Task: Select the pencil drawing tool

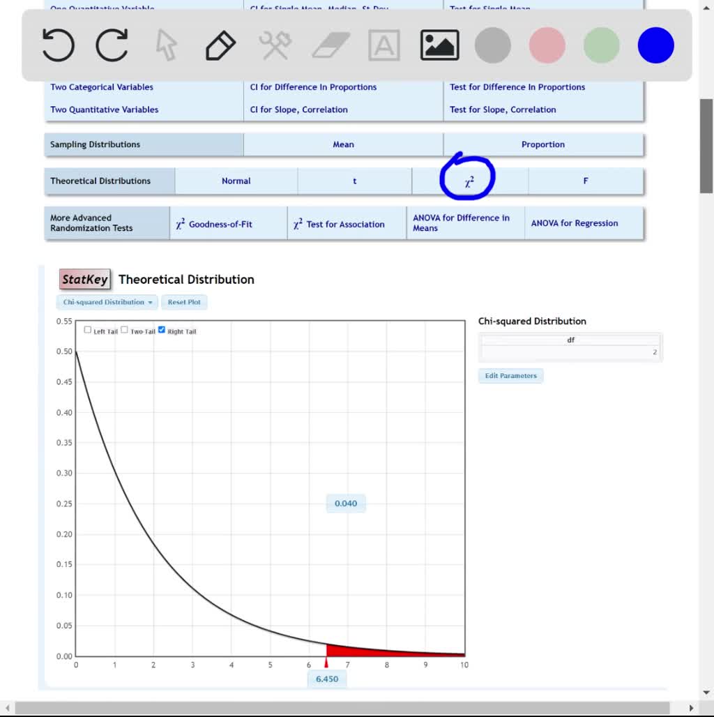Action: click(x=219, y=45)
